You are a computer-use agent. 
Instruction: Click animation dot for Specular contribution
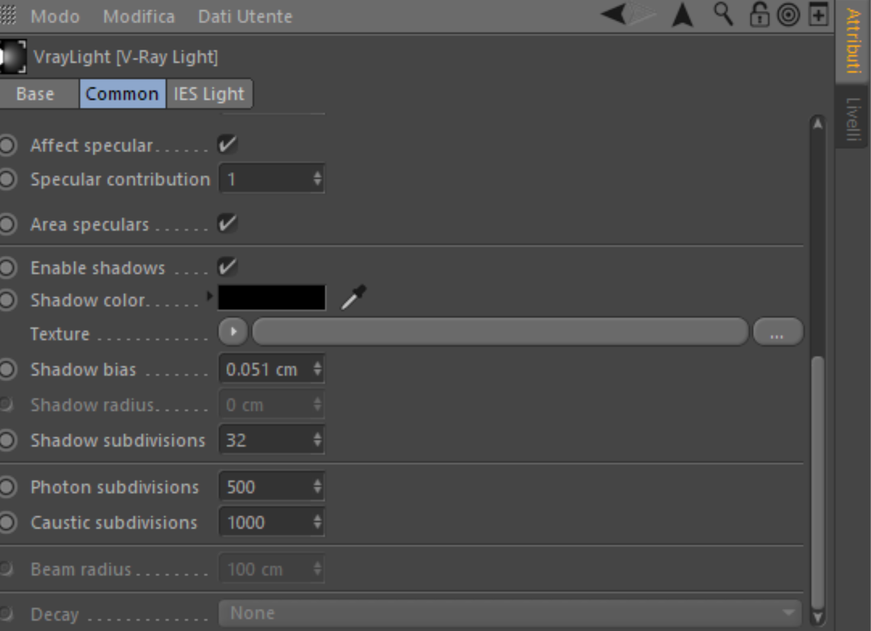[x=8, y=179]
